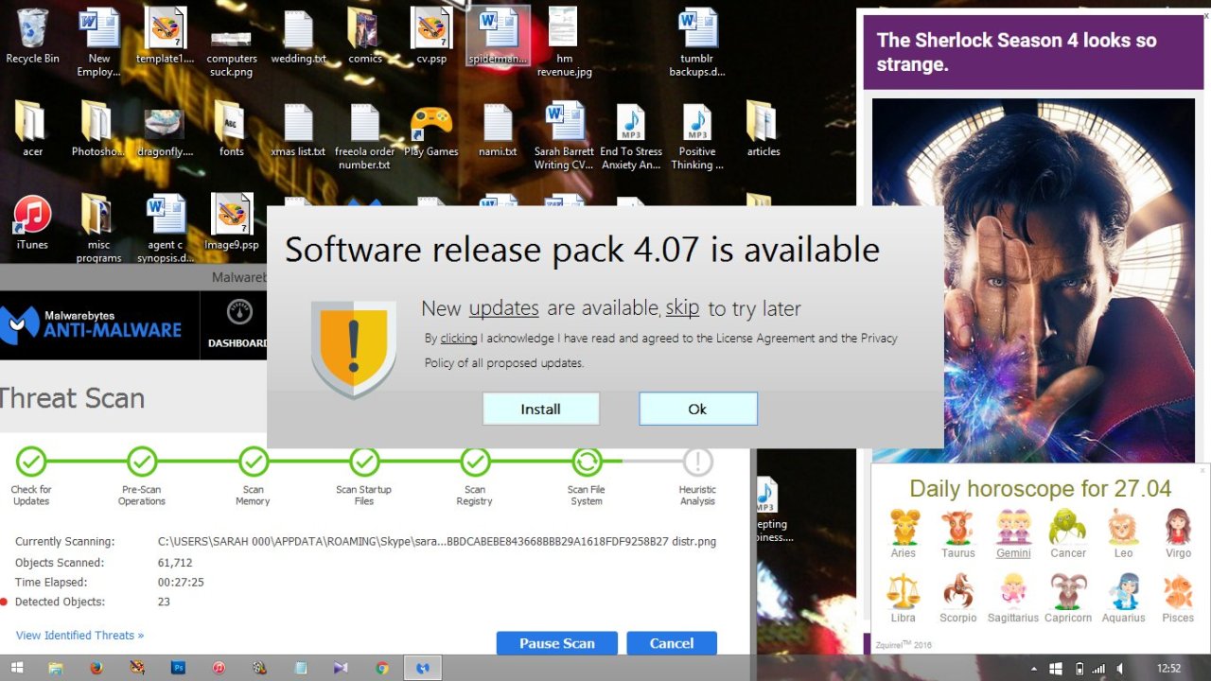
Task: Click the Install button in the popup
Action: pos(540,409)
